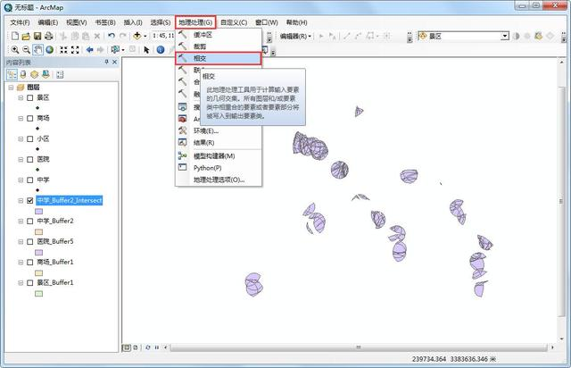Switch to List By Selection view
Image resolution: width=571 pixels, height=368 pixels.
click(46, 75)
